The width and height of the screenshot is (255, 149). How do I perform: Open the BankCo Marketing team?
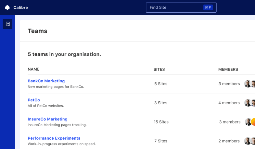tap(46, 81)
